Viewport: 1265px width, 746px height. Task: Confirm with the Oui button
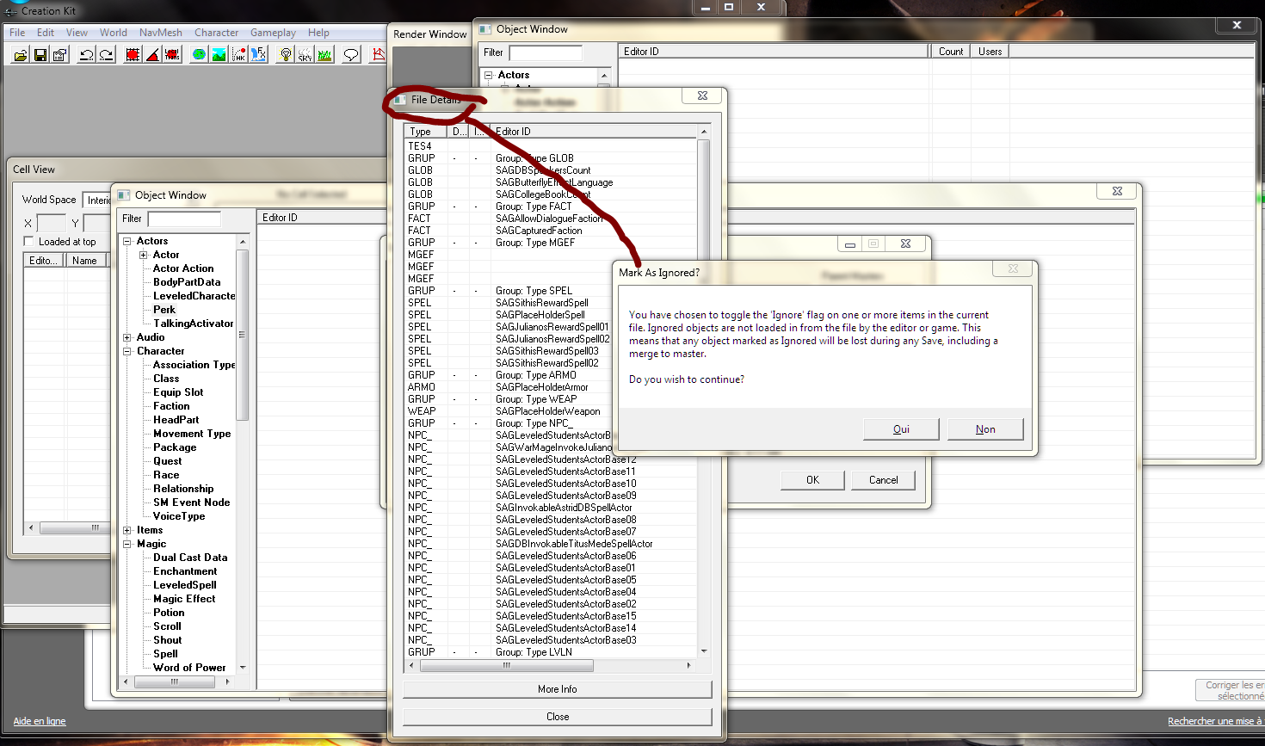[x=901, y=429]
